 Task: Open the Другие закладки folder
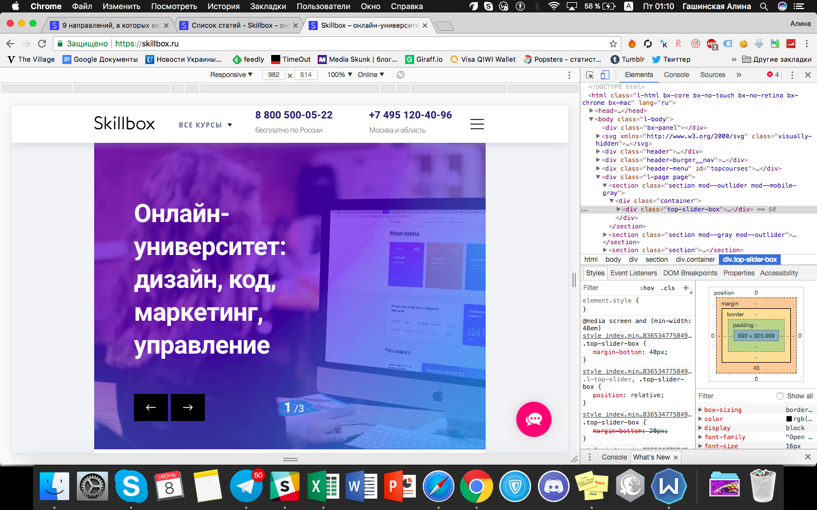point(777,59)
